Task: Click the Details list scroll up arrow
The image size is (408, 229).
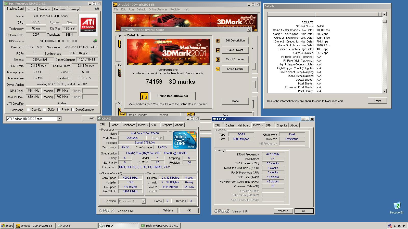Action: 385,14
